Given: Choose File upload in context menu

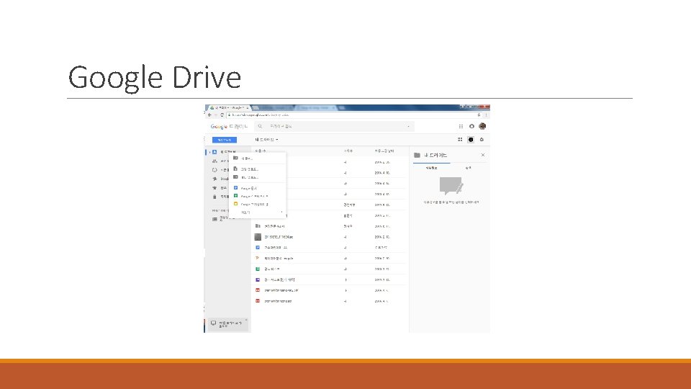Looking at the screenshot, I should click(x=258, y=169).
